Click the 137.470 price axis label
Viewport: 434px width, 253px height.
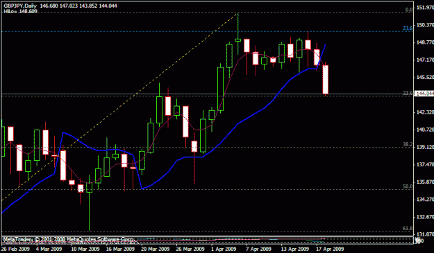pos(425,164)
